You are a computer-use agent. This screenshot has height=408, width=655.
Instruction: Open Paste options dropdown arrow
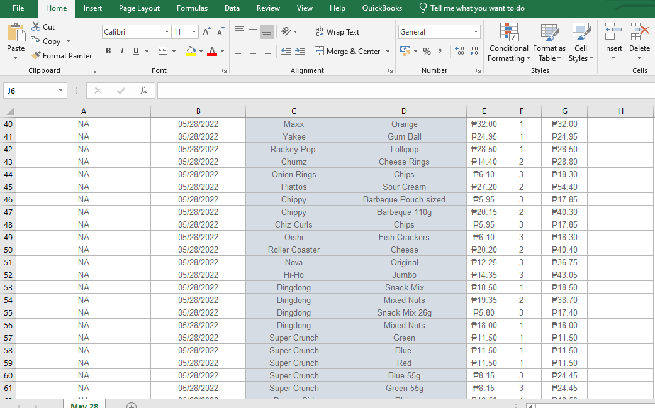point(16,58)
